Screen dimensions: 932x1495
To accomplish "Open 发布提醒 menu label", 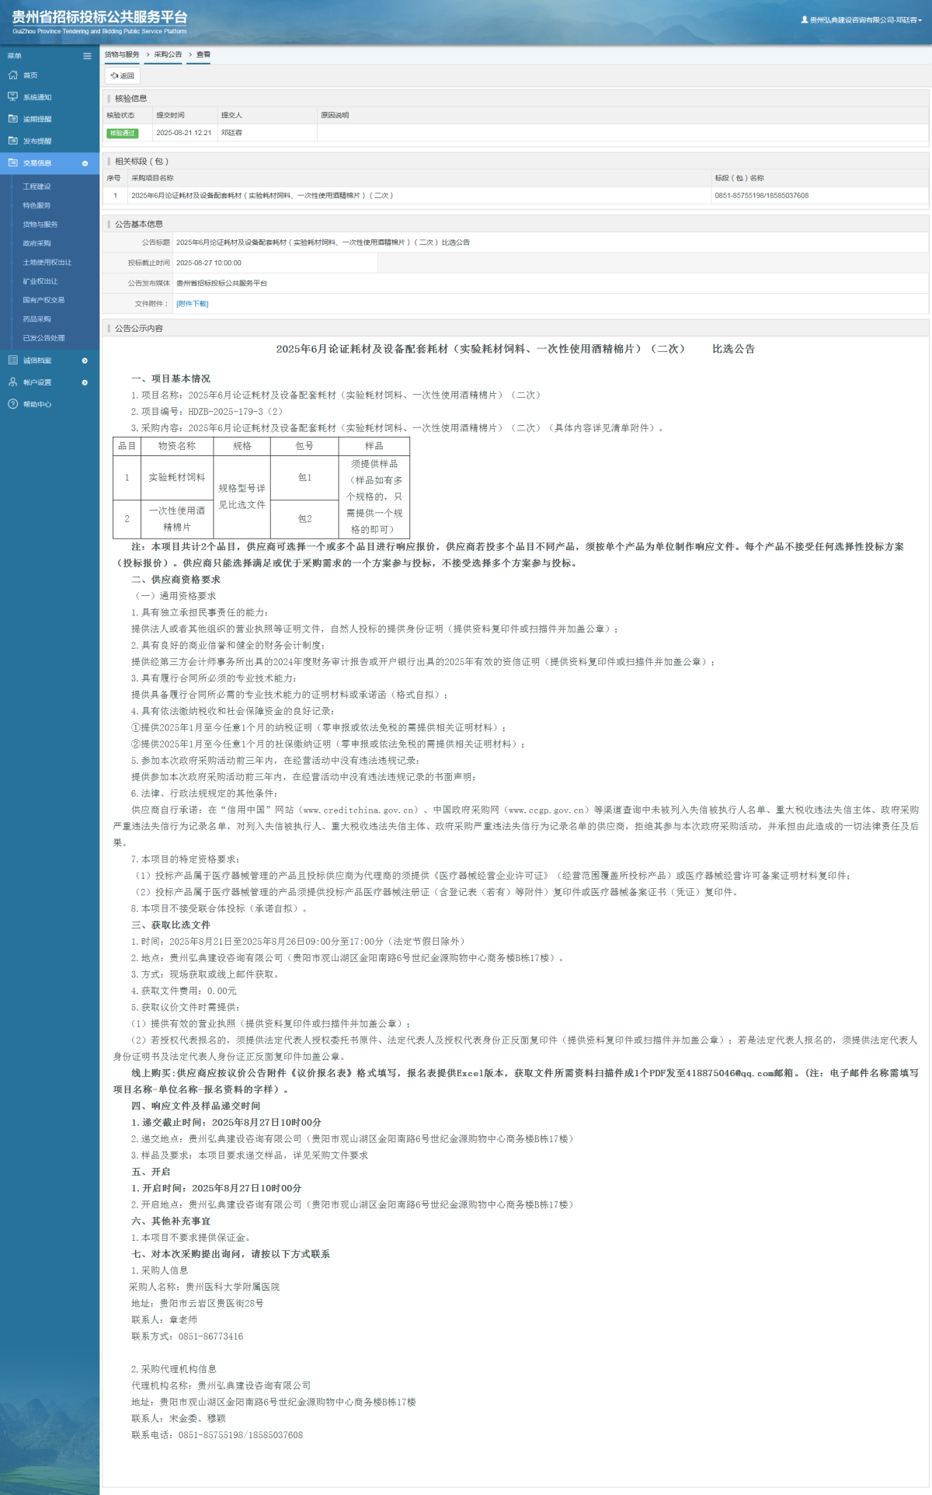I will coord(37,141).
